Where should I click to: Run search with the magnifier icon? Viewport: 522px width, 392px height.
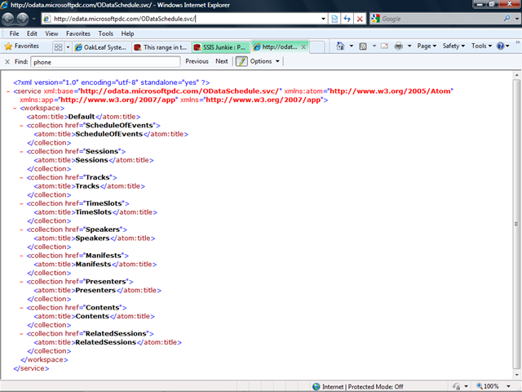[x=507, y=18]
